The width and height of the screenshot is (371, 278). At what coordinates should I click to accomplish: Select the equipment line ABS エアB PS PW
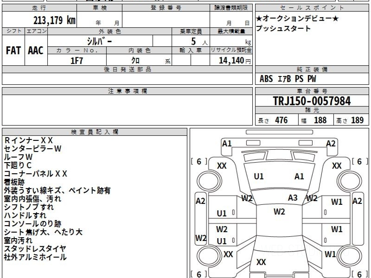click(x=288, y=79)
